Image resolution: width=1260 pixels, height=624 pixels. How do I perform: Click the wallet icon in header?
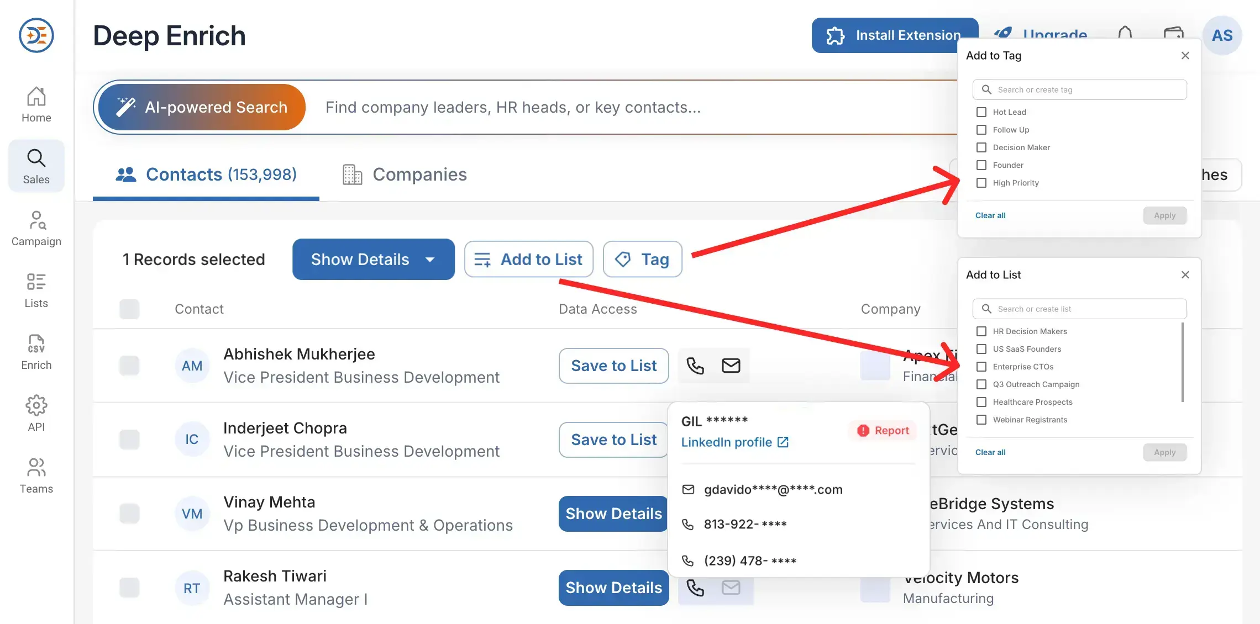pos(1174,32)
